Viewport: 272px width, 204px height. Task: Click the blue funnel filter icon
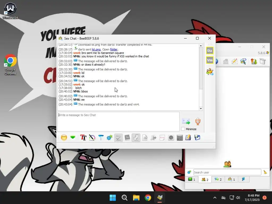(x=101, y=138)
